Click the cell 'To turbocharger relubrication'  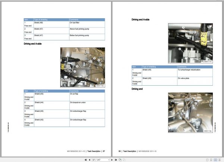pyautogui.click(x=195, y=73)
